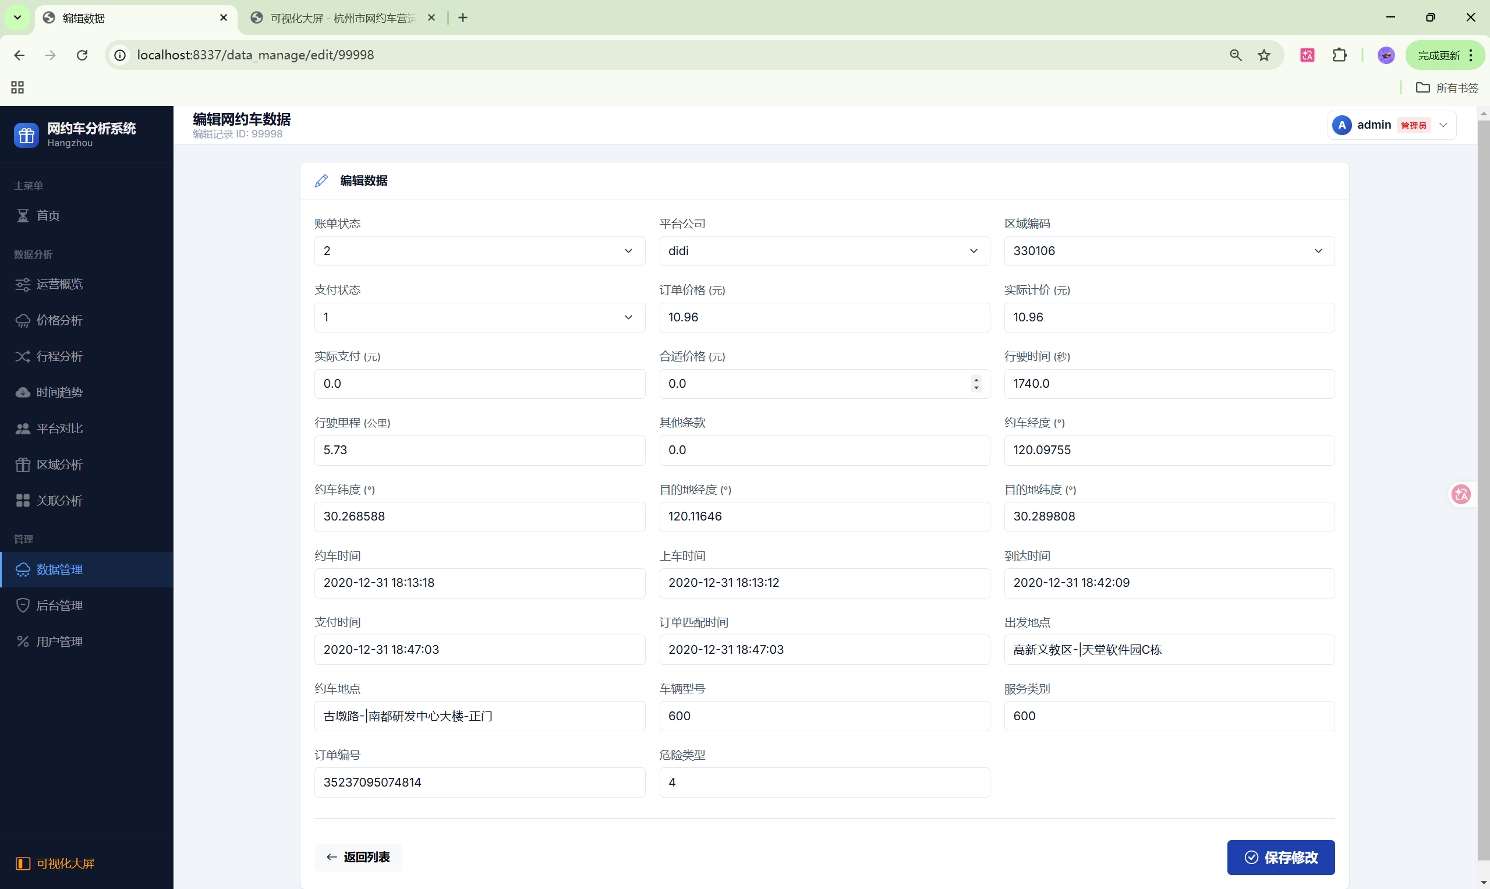The height and width of the screenshot is (889, 1490).
Task: Open the 可视化大屏 dashboard icon
Action: 23,864
